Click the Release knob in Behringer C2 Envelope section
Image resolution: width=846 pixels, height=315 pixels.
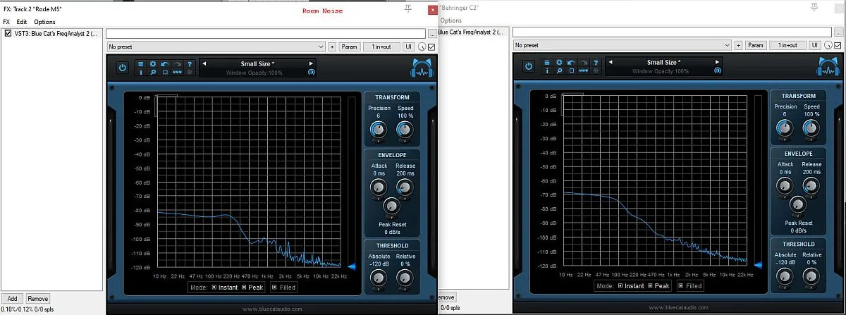click(811, 185)
